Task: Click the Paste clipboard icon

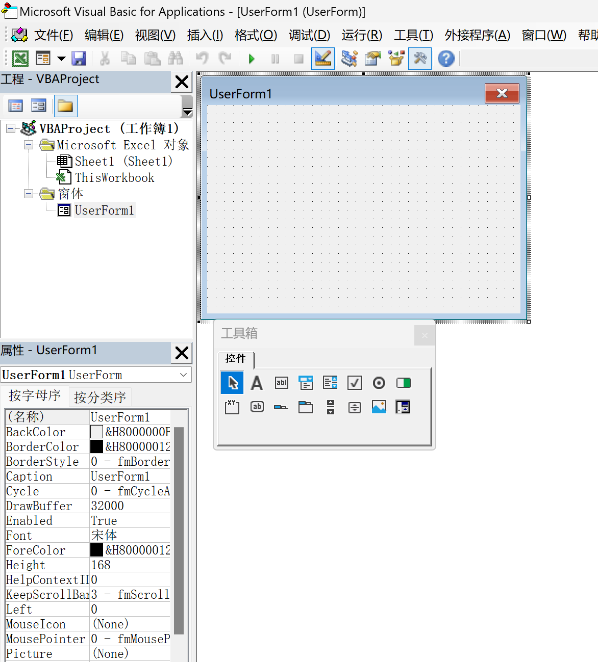Action: pos(152,59)
